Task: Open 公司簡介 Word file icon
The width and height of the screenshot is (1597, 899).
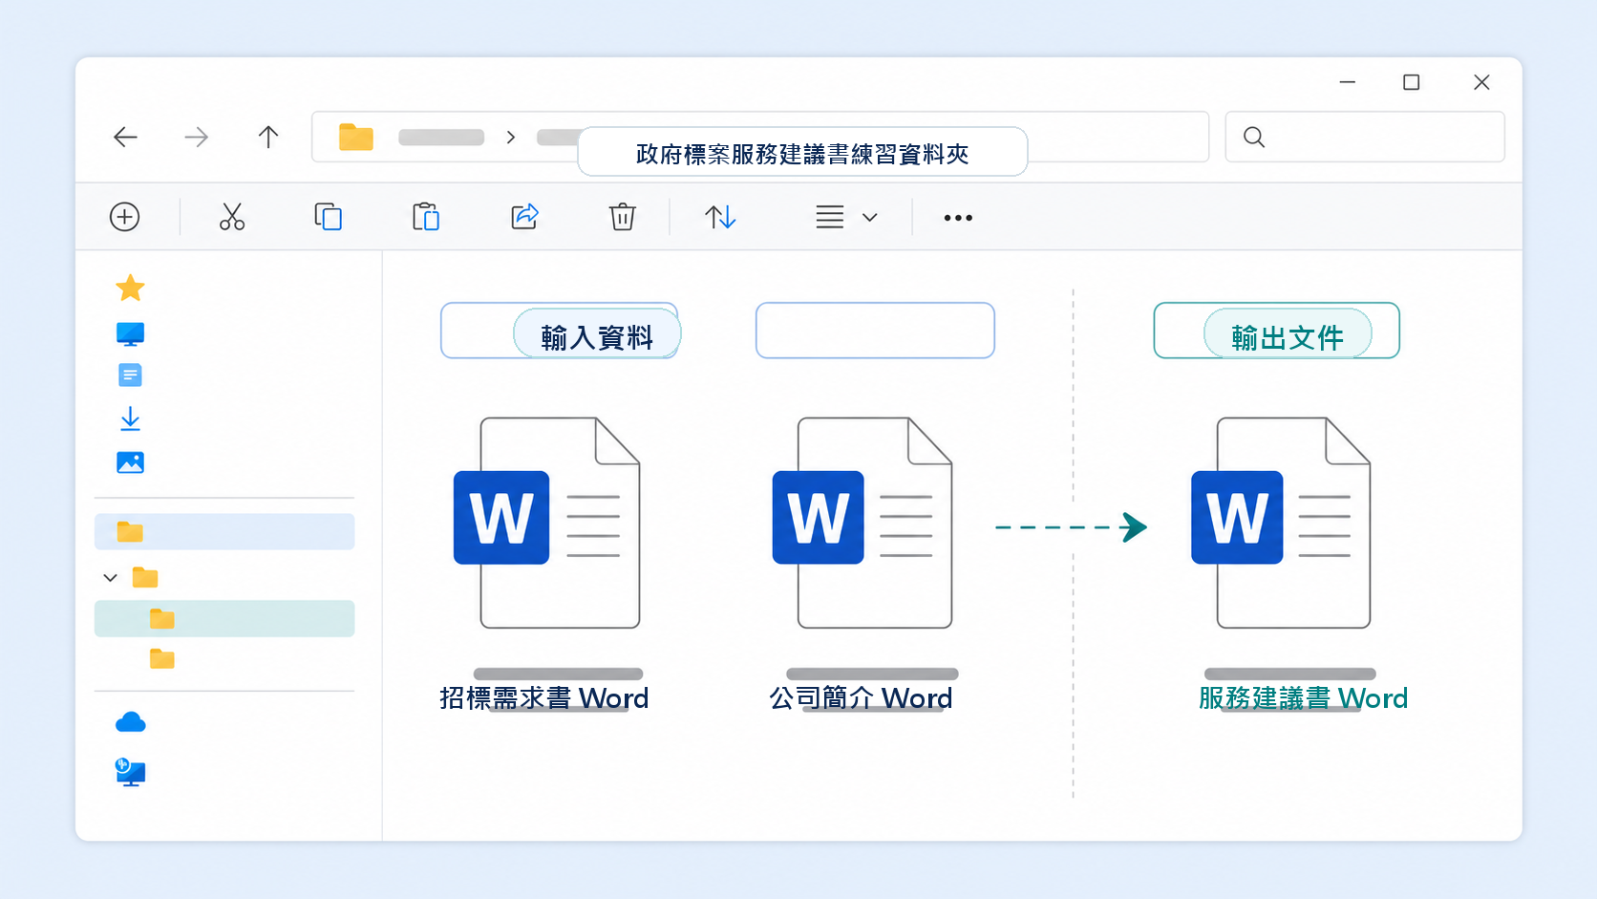Action: tap(862, 523)
